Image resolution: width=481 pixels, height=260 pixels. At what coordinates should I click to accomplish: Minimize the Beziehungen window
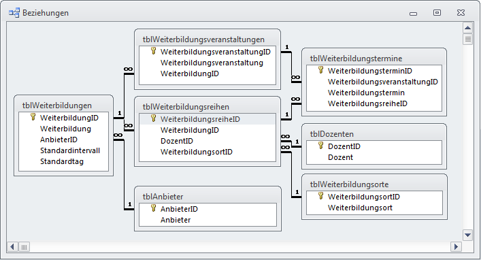[413, 13]
